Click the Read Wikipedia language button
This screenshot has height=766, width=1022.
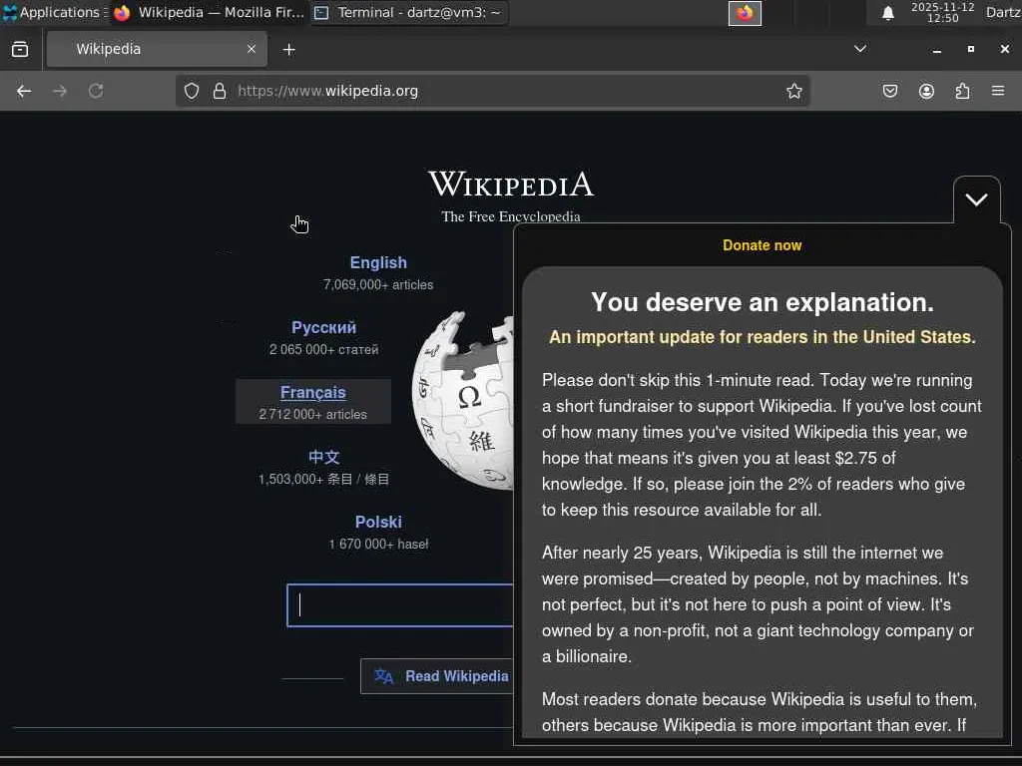point(437,676)
